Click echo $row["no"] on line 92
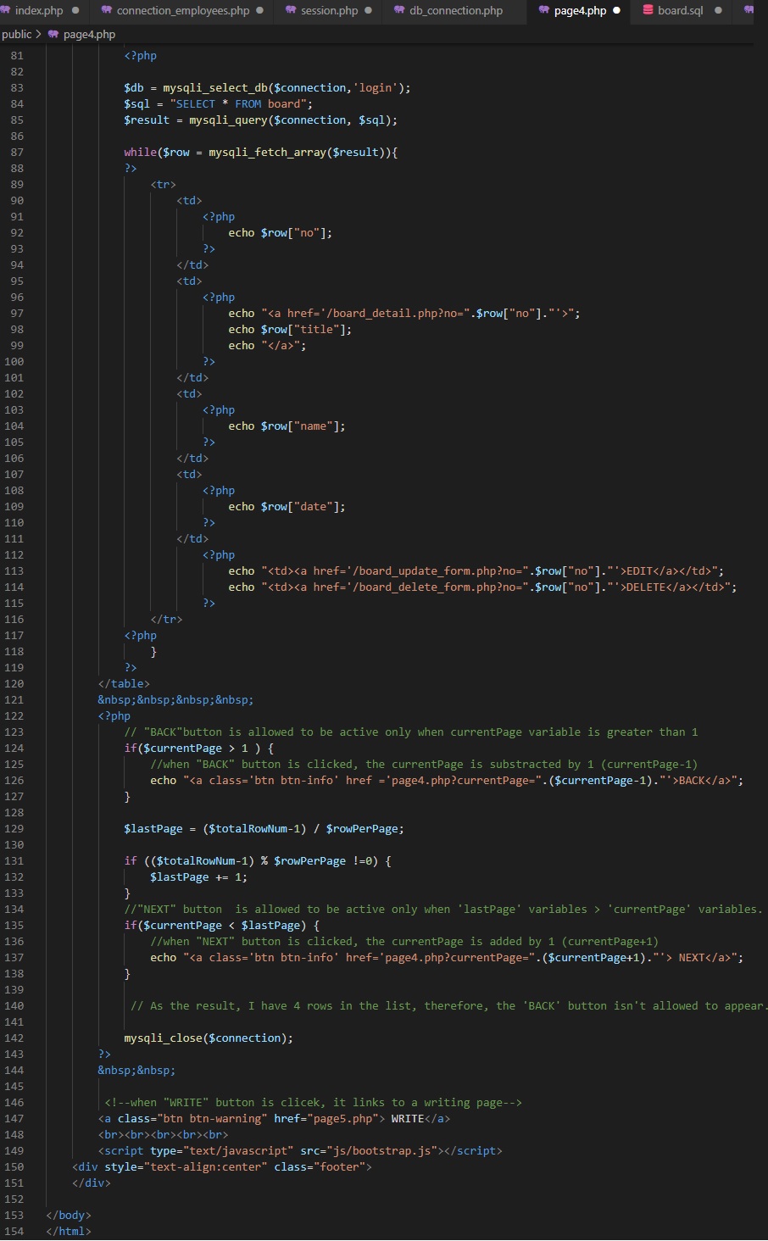The width and height of the screenshot is (768, 1241). pyautogui.click(x=281, y=233)
